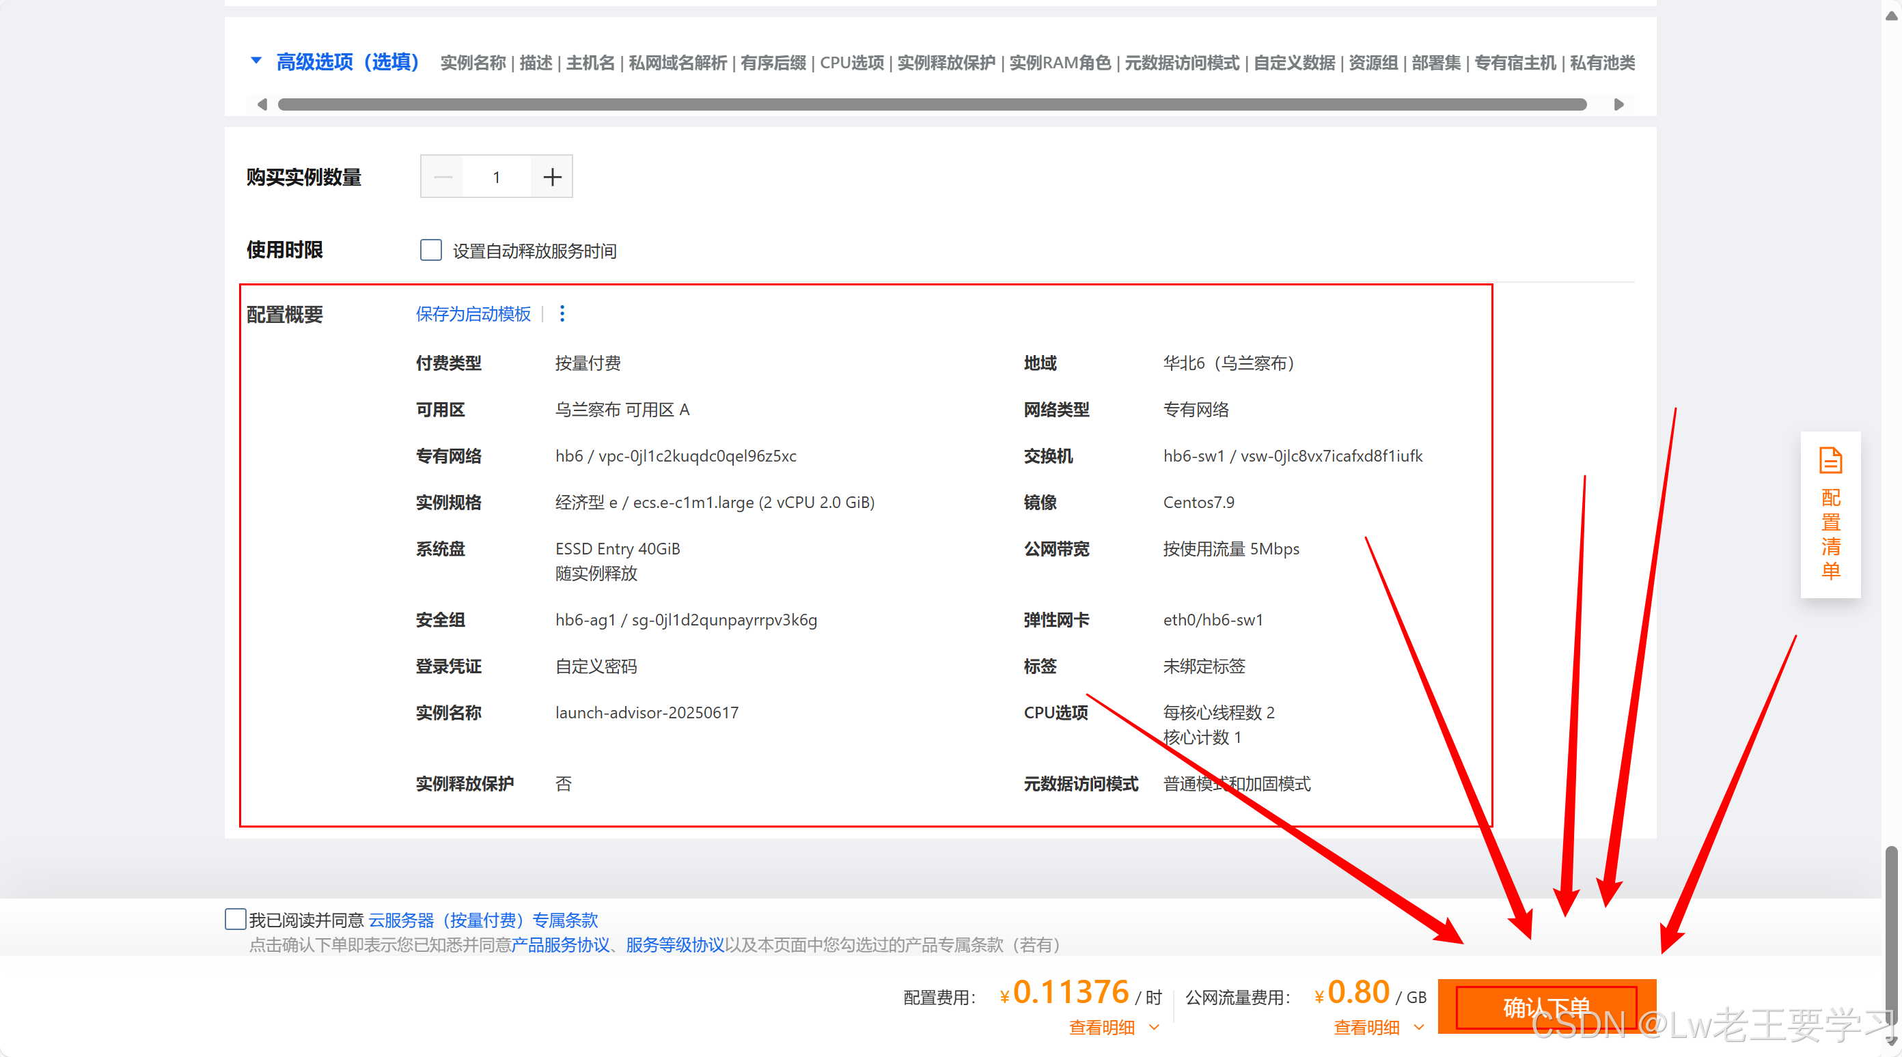Click 部署集 in advanced options list
1902x1057 pixels.
coord(1436,63)
